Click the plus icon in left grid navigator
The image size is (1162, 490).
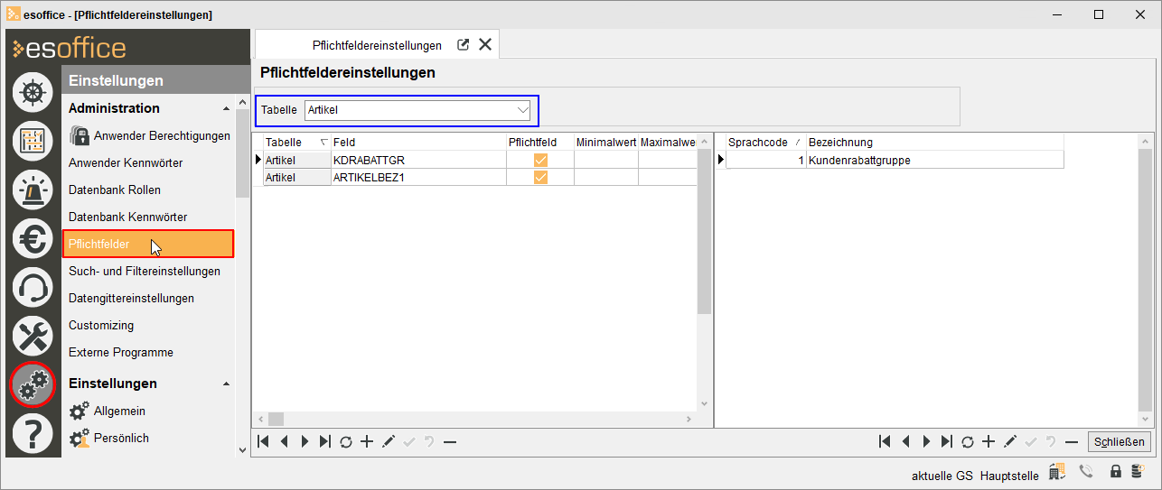(367, 442)
